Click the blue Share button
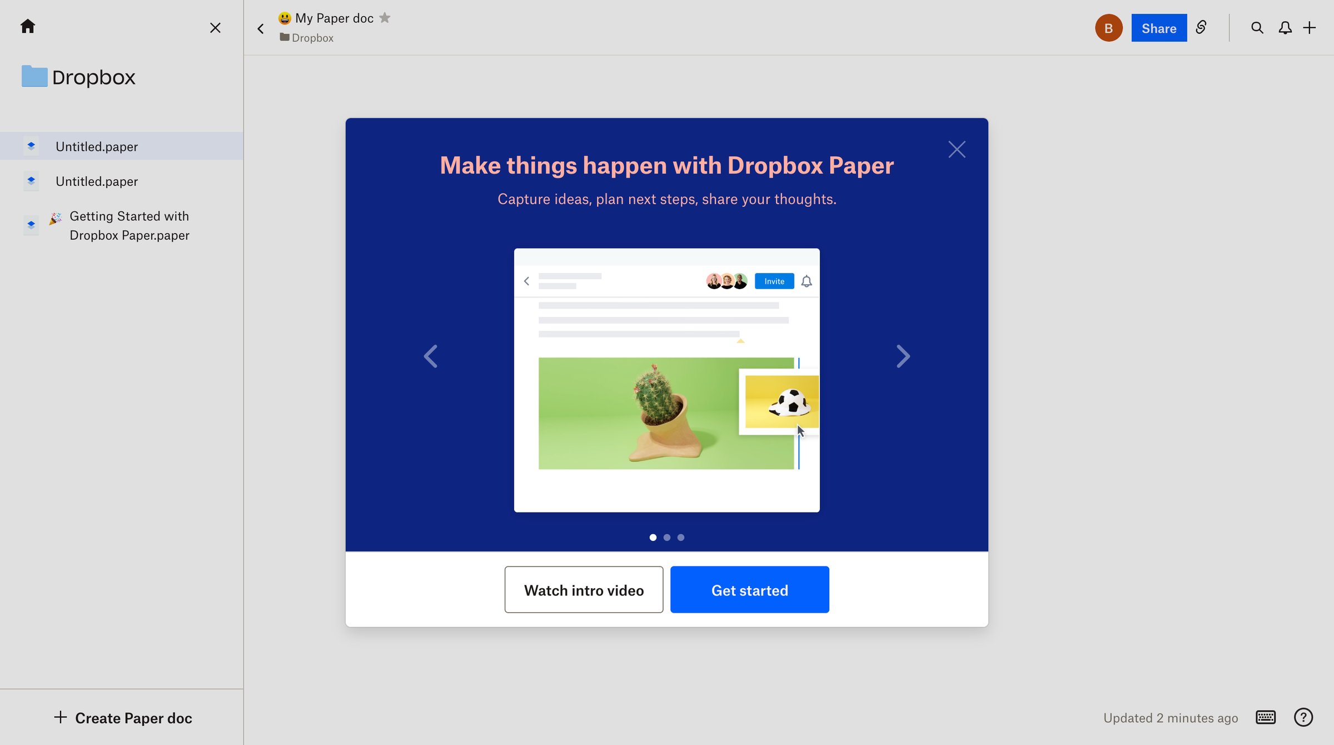Viewport: 1334px width, 745px height. [x=1159, y=28]
